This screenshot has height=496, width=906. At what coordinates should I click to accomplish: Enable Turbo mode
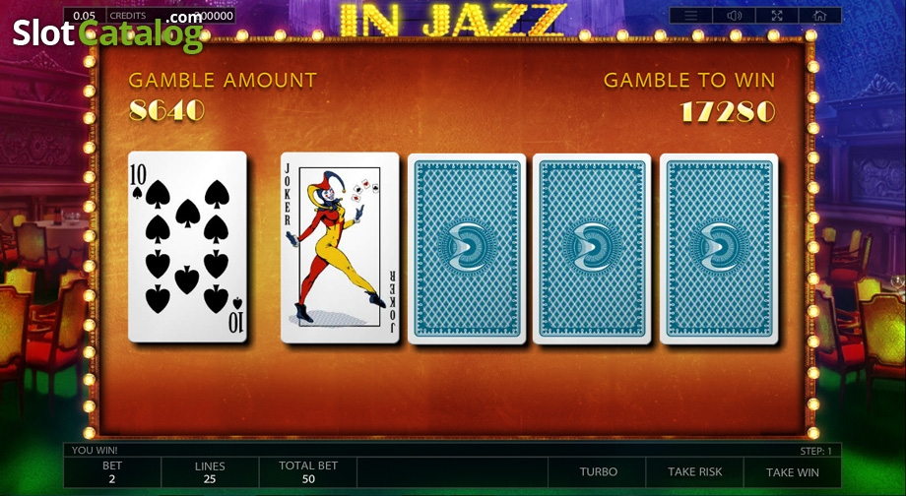[598, 471]
